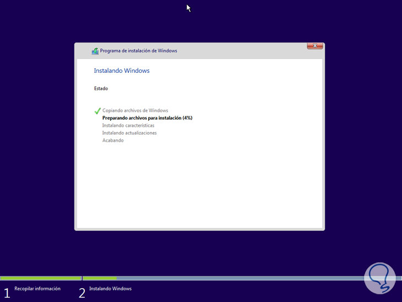Click the 'Recopilar información' progress bar
Image resolution: width=402 pixels, height=302 pixels.
[41, 278]
